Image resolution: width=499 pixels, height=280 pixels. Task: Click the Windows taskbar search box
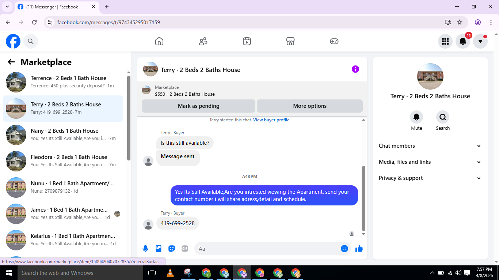[80, 273]
